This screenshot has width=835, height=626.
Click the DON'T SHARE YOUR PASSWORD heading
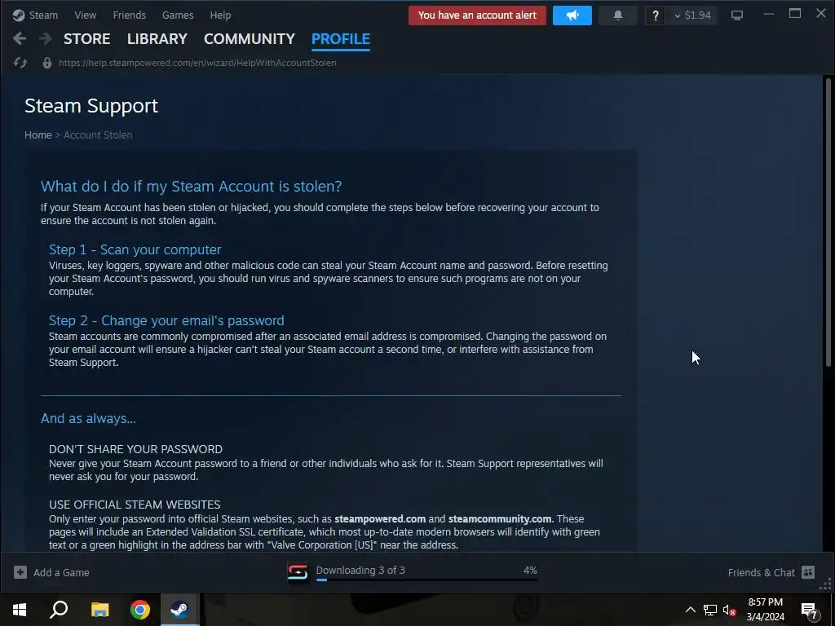tap(136, 449)
